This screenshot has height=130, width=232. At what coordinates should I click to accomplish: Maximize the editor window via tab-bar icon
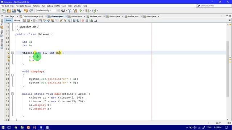click(x=230, y=16)
